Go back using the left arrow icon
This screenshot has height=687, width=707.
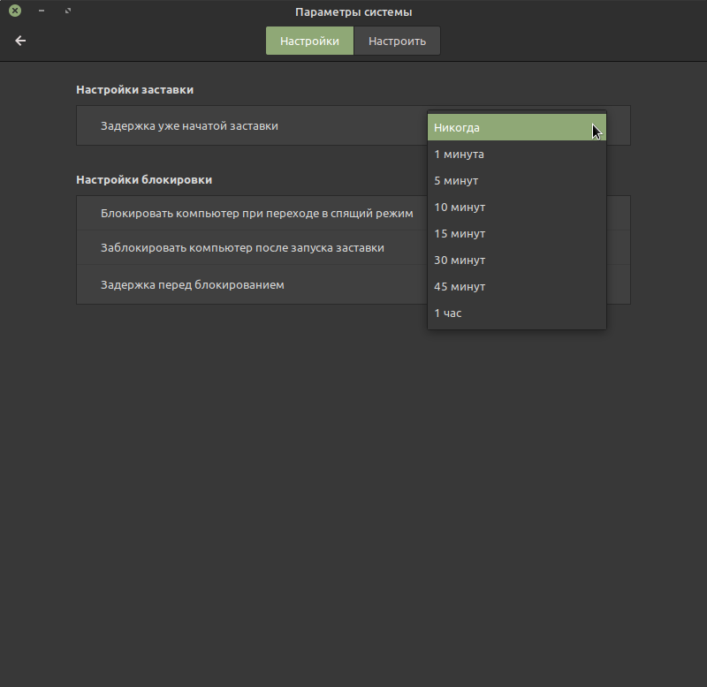click(x=20, y=41)
